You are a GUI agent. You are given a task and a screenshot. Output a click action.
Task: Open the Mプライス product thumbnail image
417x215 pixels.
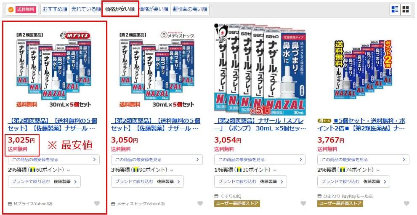53,69
